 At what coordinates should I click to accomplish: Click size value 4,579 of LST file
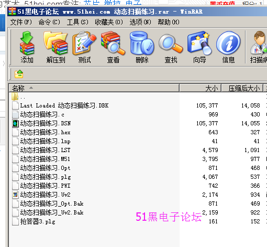[x=210, y=150]
